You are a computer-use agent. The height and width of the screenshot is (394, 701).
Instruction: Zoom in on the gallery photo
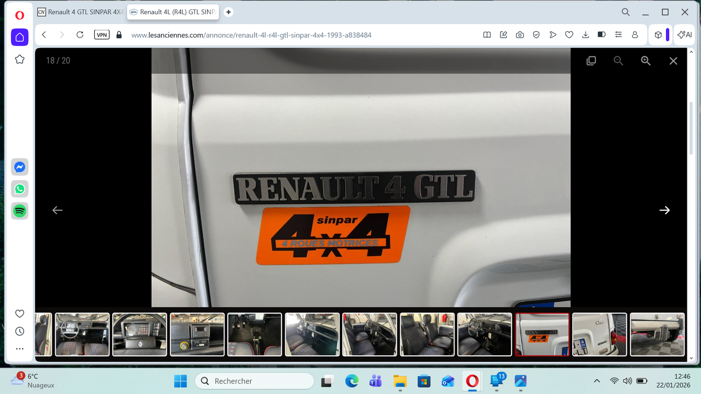(x=646, y=61)
